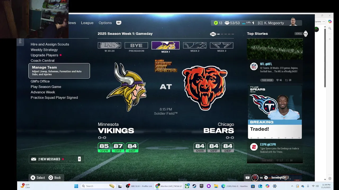Open Upgrade Players in the menu
This screenshot has width=339, height=190.
pyautogui.click(x=44, y=55)
